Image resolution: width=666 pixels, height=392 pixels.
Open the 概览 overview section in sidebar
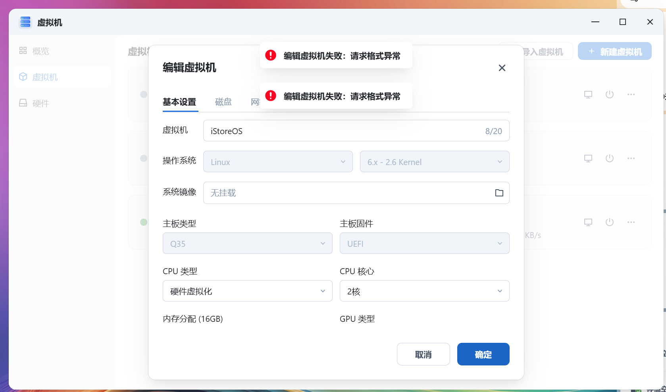41,51
